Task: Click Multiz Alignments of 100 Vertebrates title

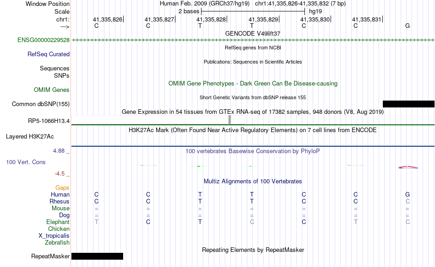Action: coord(253,182)
